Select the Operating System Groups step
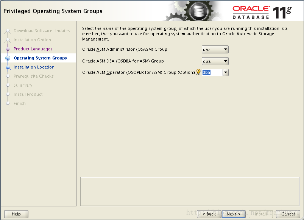Image resolution: width=304 pixels, height=220 pixels. point(41,58)
